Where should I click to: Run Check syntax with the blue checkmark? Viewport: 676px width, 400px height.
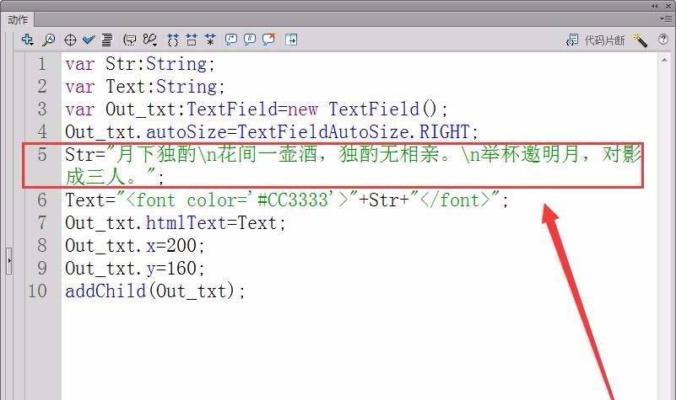click(89, 40)
